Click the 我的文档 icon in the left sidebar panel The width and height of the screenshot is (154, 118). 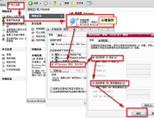(3, 62)
